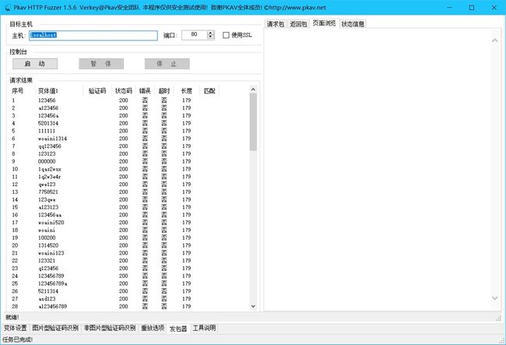The height and width of the screenshot is (345, 506).
Task: Switch to the 返回包 tab
Action: pyautogui.click(x=298, y=24)
